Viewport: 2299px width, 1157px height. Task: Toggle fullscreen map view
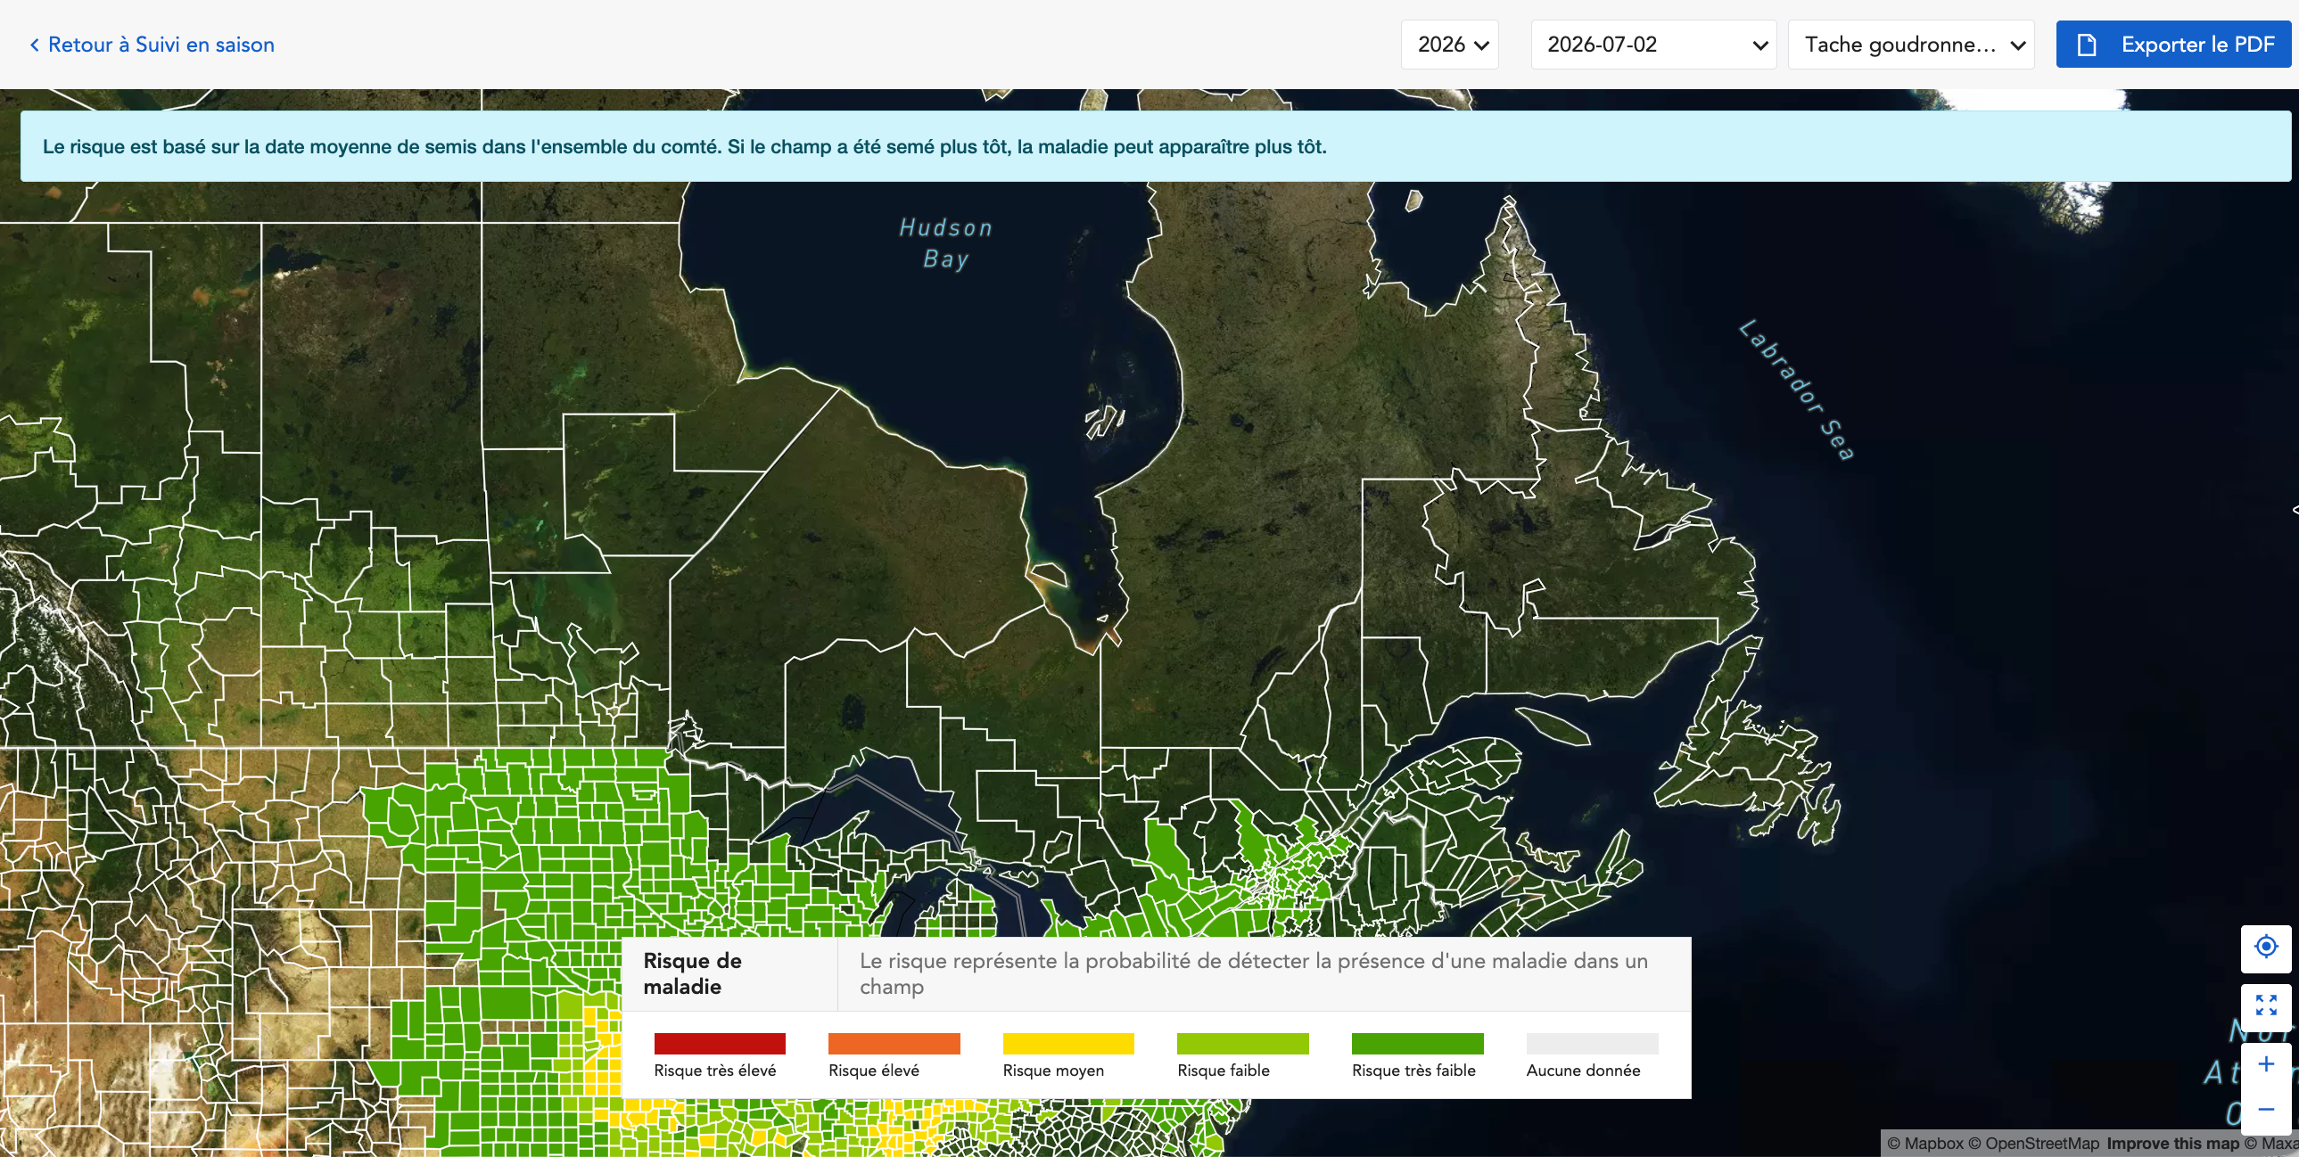pos(2266,1005)
